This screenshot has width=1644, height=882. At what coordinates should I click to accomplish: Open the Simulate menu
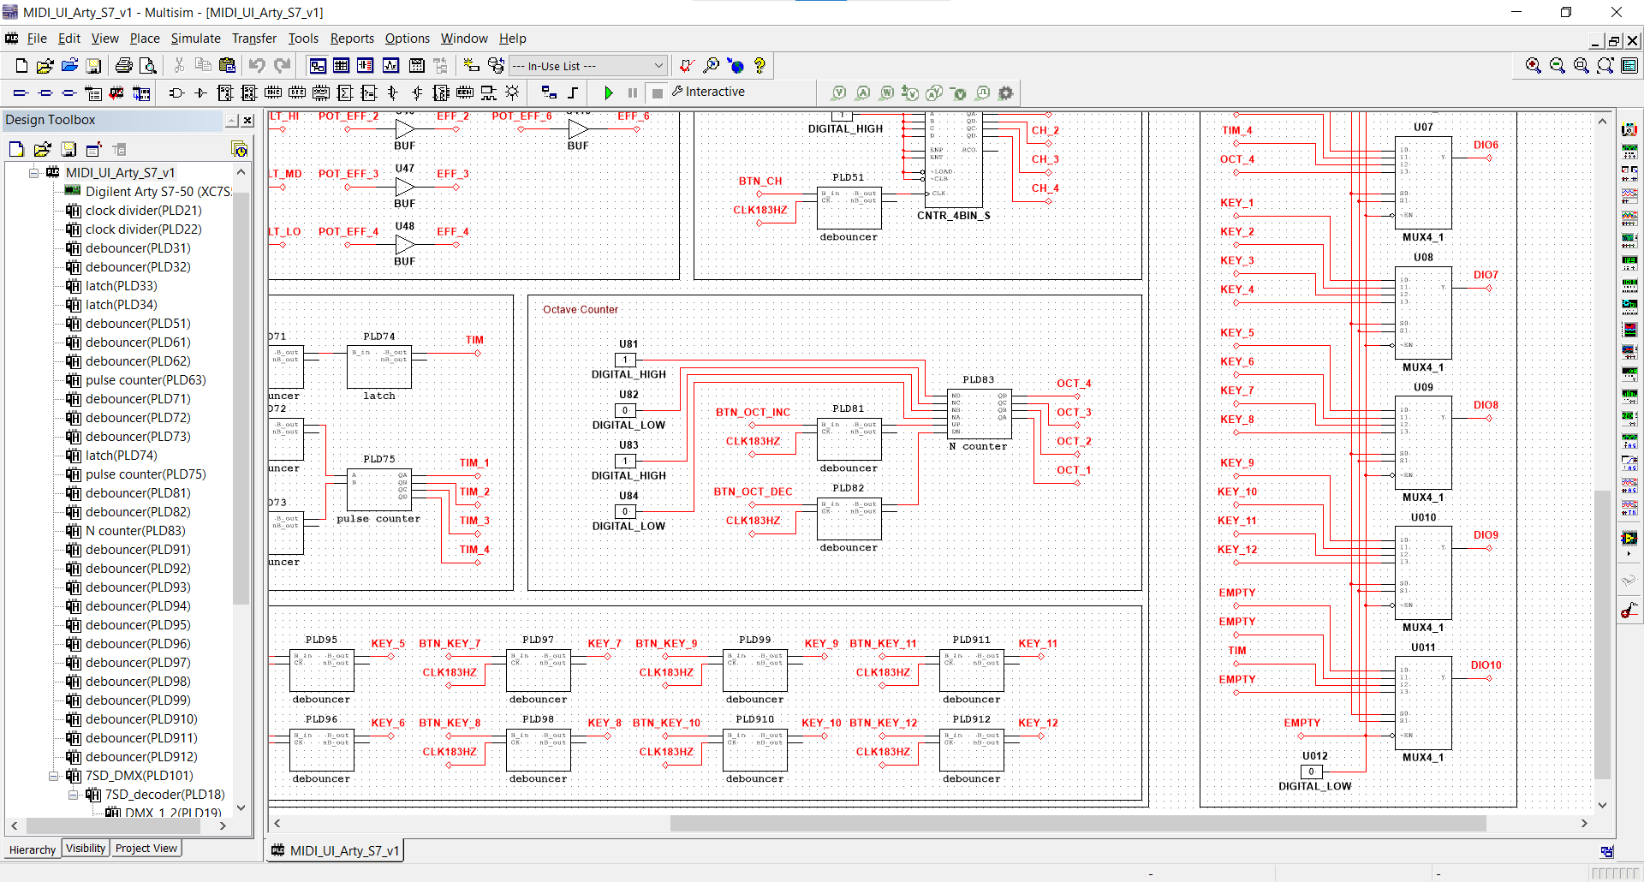[x=195, y=39]
